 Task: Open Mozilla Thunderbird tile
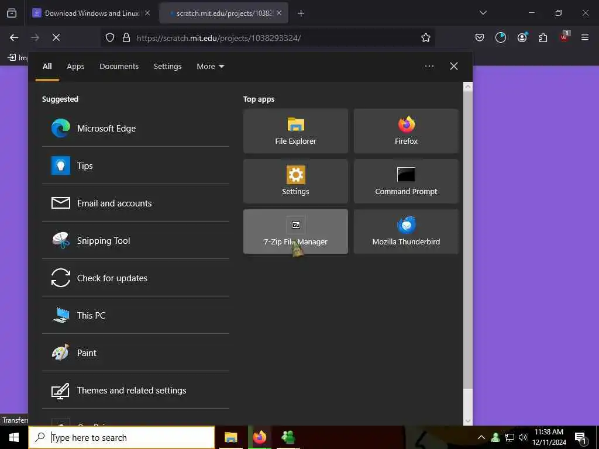(406, 232)
